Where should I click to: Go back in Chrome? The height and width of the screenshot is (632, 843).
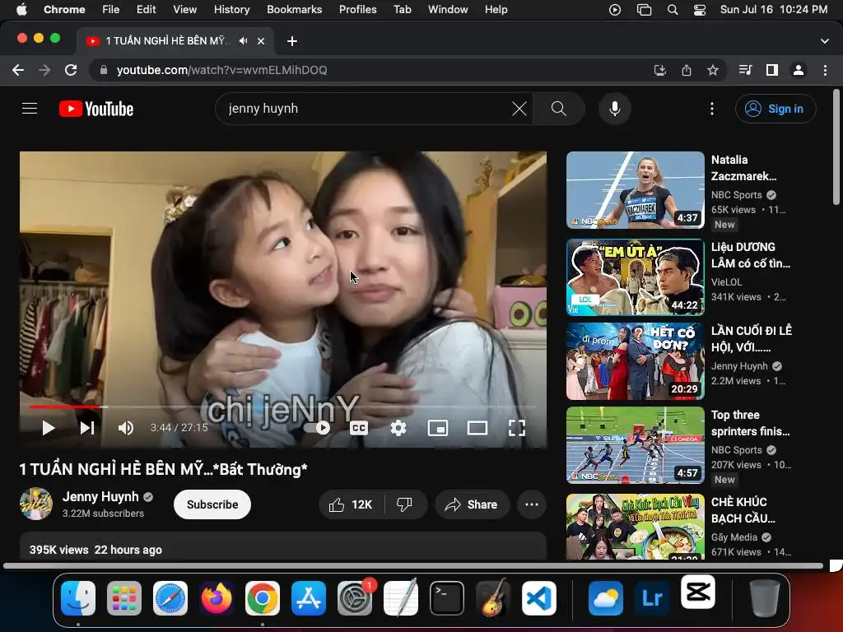(18, 70)
